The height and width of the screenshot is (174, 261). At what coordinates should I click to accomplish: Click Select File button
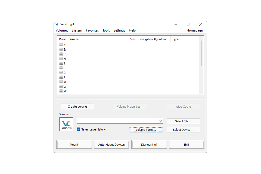[183, 121]
